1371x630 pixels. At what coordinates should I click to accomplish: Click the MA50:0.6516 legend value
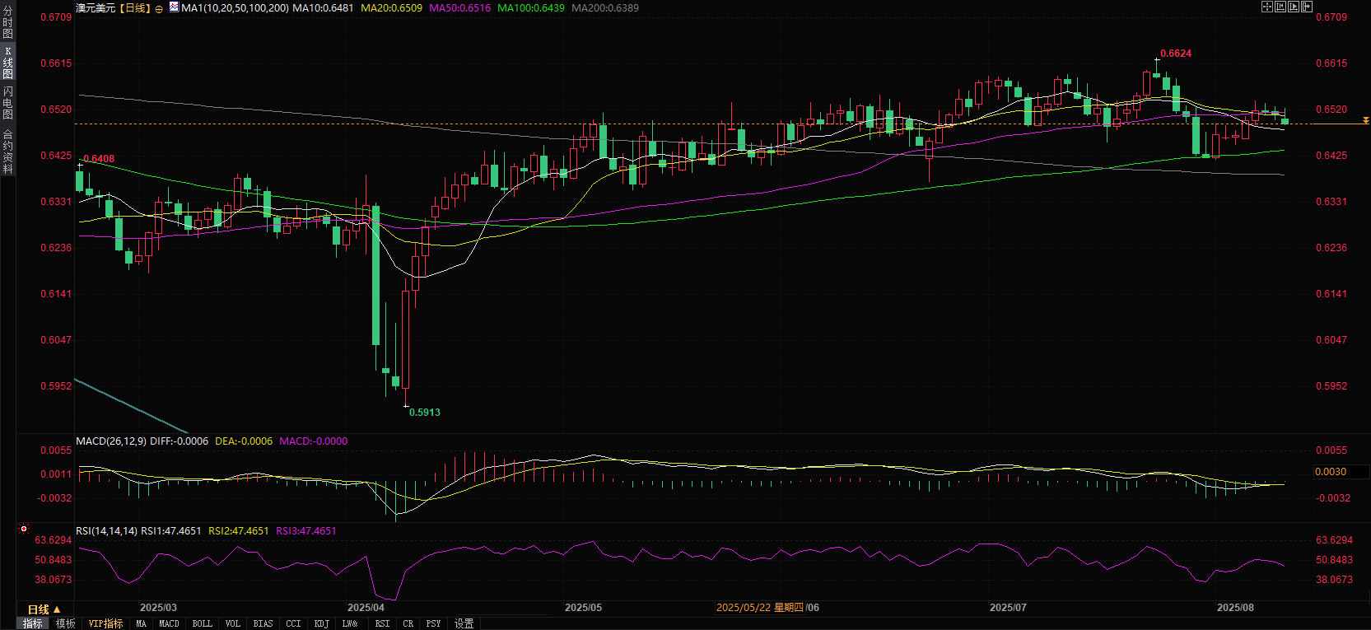459,7
